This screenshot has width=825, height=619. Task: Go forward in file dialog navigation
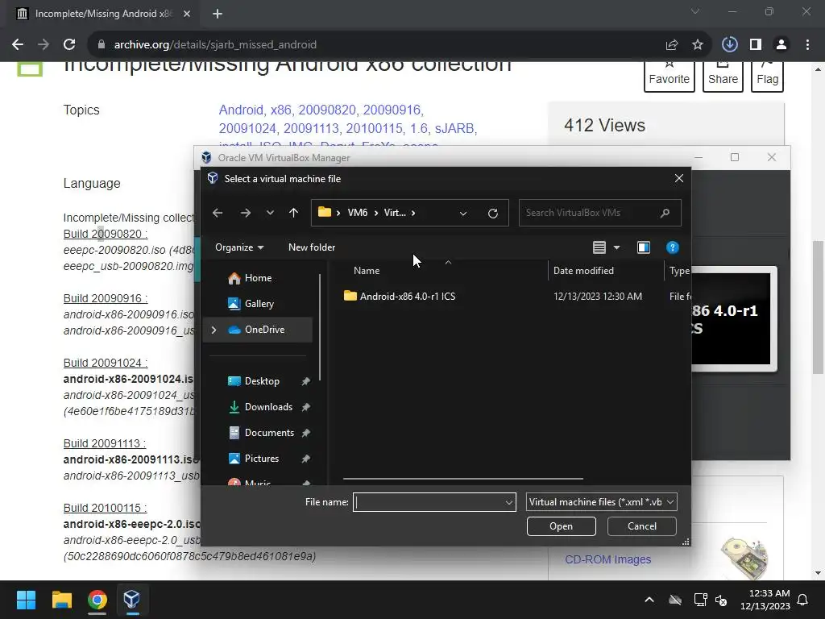tap(245, 213)
